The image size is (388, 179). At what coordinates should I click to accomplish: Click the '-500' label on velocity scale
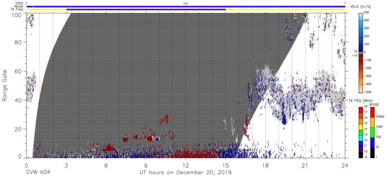point(368,92)
